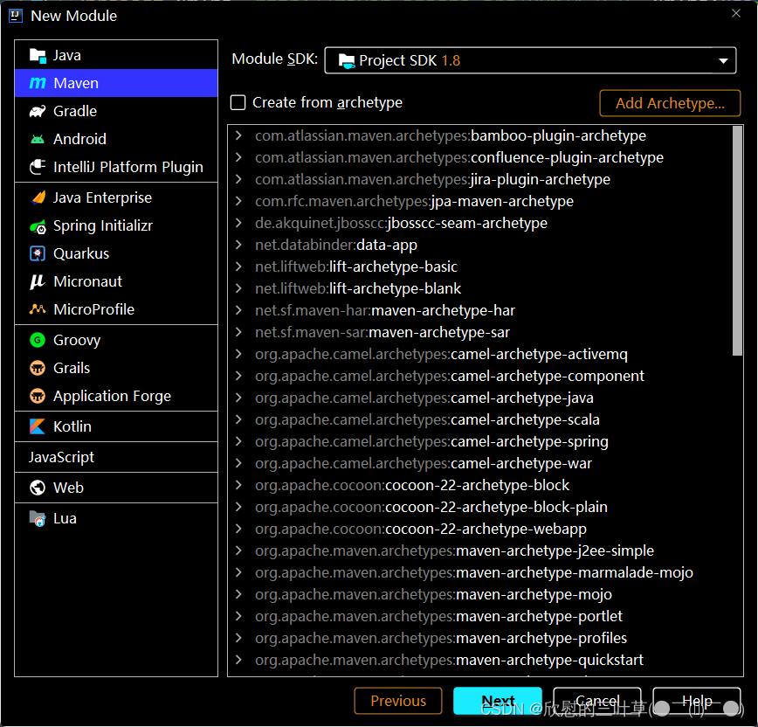The height and width of the screenshot is (727, 758).
Task: Click the Project SDK folder icon
Action: point(346,61)
